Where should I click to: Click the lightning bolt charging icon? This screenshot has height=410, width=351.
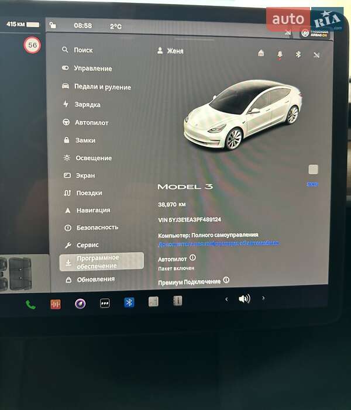click(66, 104)
